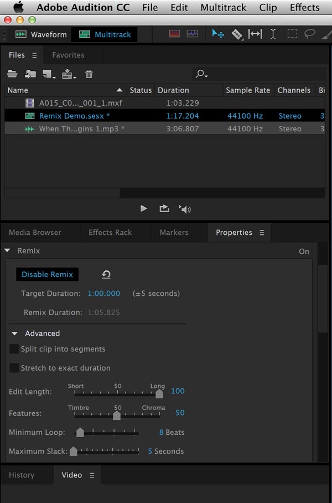Image resolution: width=332 pixels, height=503 pixels.
Task: Click the reset Remix parameters icon
Action: (x=106, y=274)
